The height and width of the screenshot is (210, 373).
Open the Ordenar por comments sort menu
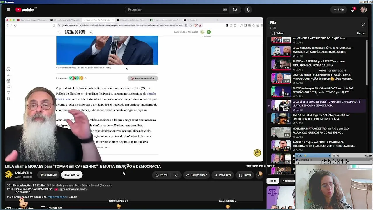pyautogui.click(x=51, y=208)
